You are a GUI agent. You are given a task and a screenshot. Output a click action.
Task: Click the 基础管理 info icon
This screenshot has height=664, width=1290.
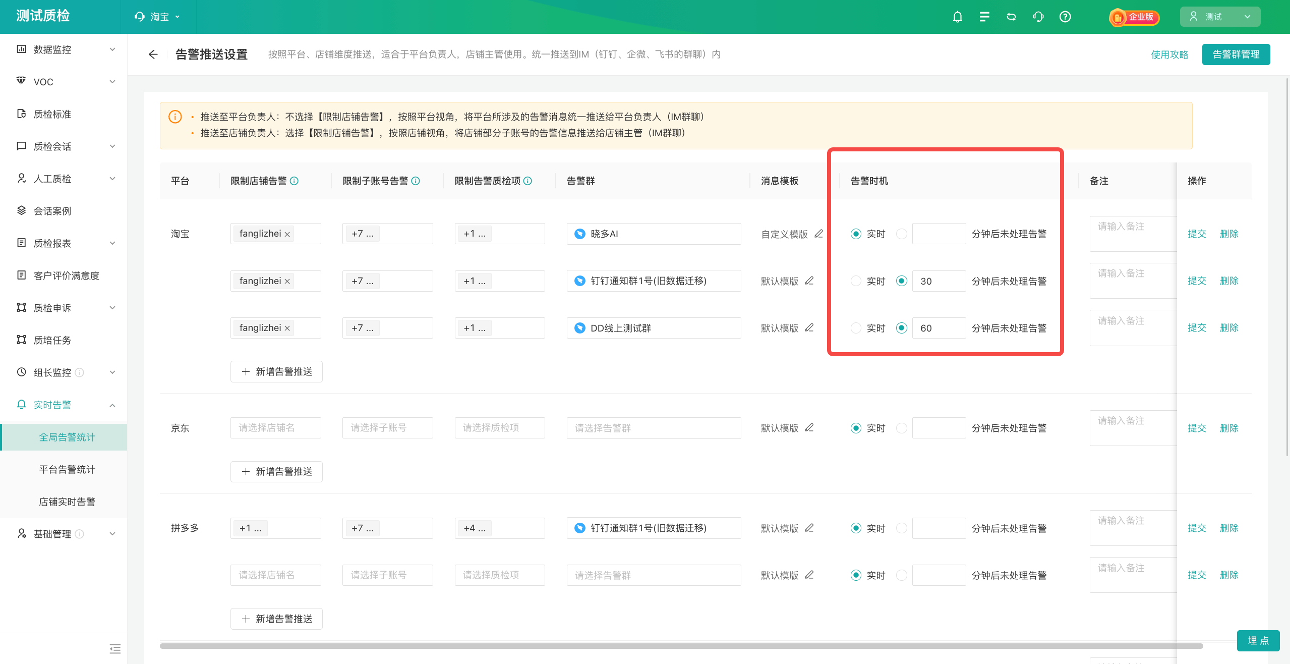pos(79,534)
